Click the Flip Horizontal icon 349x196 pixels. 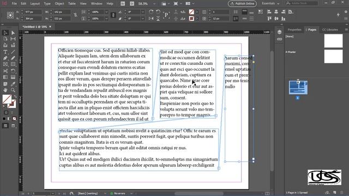pos(151,19)
